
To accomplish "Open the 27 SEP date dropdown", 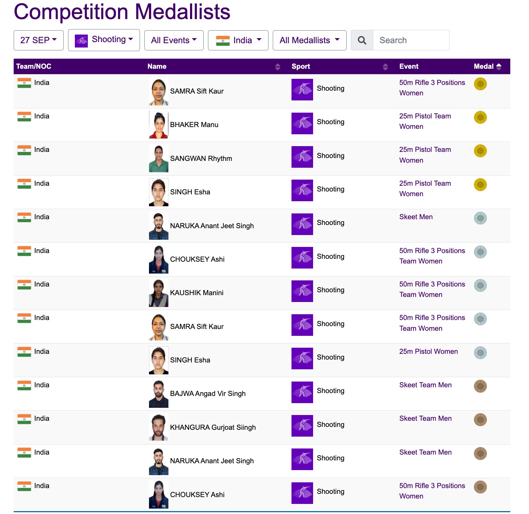I will 39,40.
